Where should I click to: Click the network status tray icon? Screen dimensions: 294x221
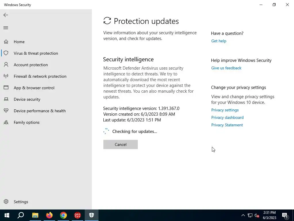click(x=250, y=215)
